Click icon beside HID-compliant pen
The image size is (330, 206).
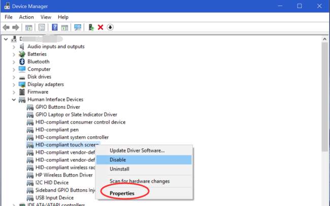(30, 130)
